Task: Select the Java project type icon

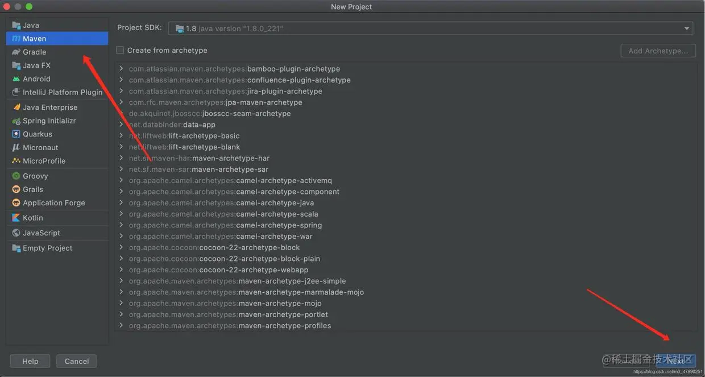Action: click(16, 25)
